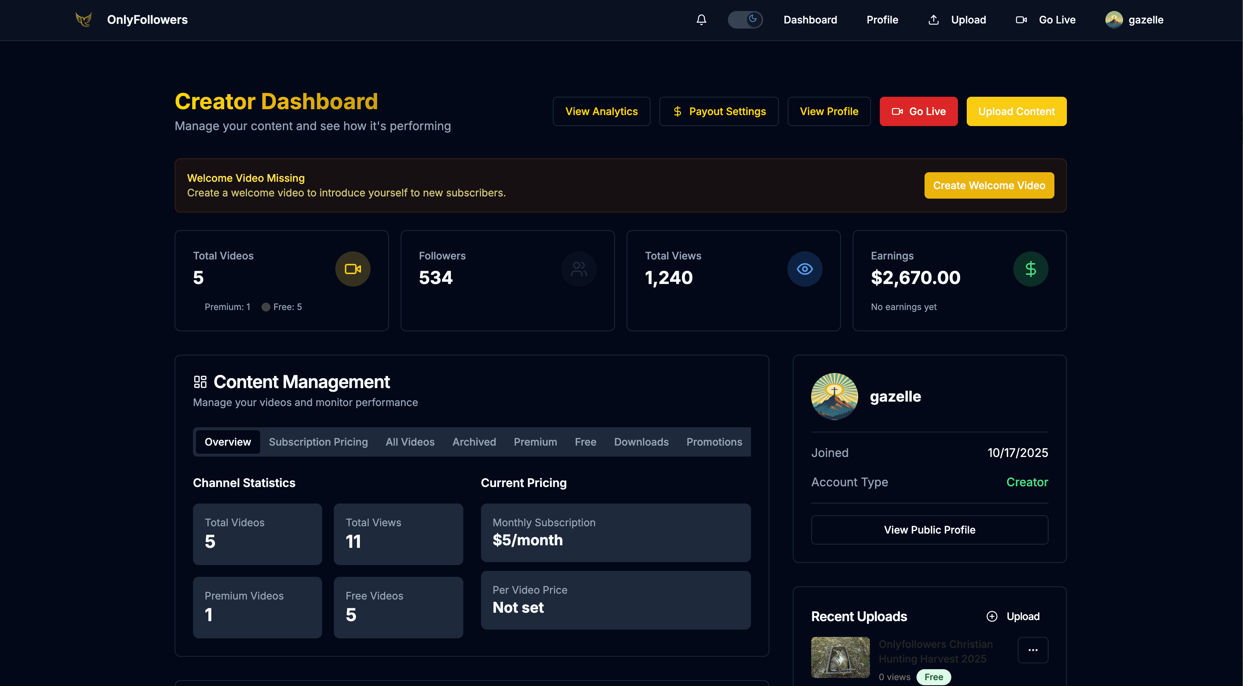Click the eye icon on Total Views card
The image size is (1243, 686).
click(804, 269)
